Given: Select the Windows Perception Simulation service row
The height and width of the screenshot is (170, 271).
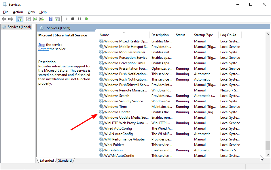Looking at the screenshot, I should point(170,63).
